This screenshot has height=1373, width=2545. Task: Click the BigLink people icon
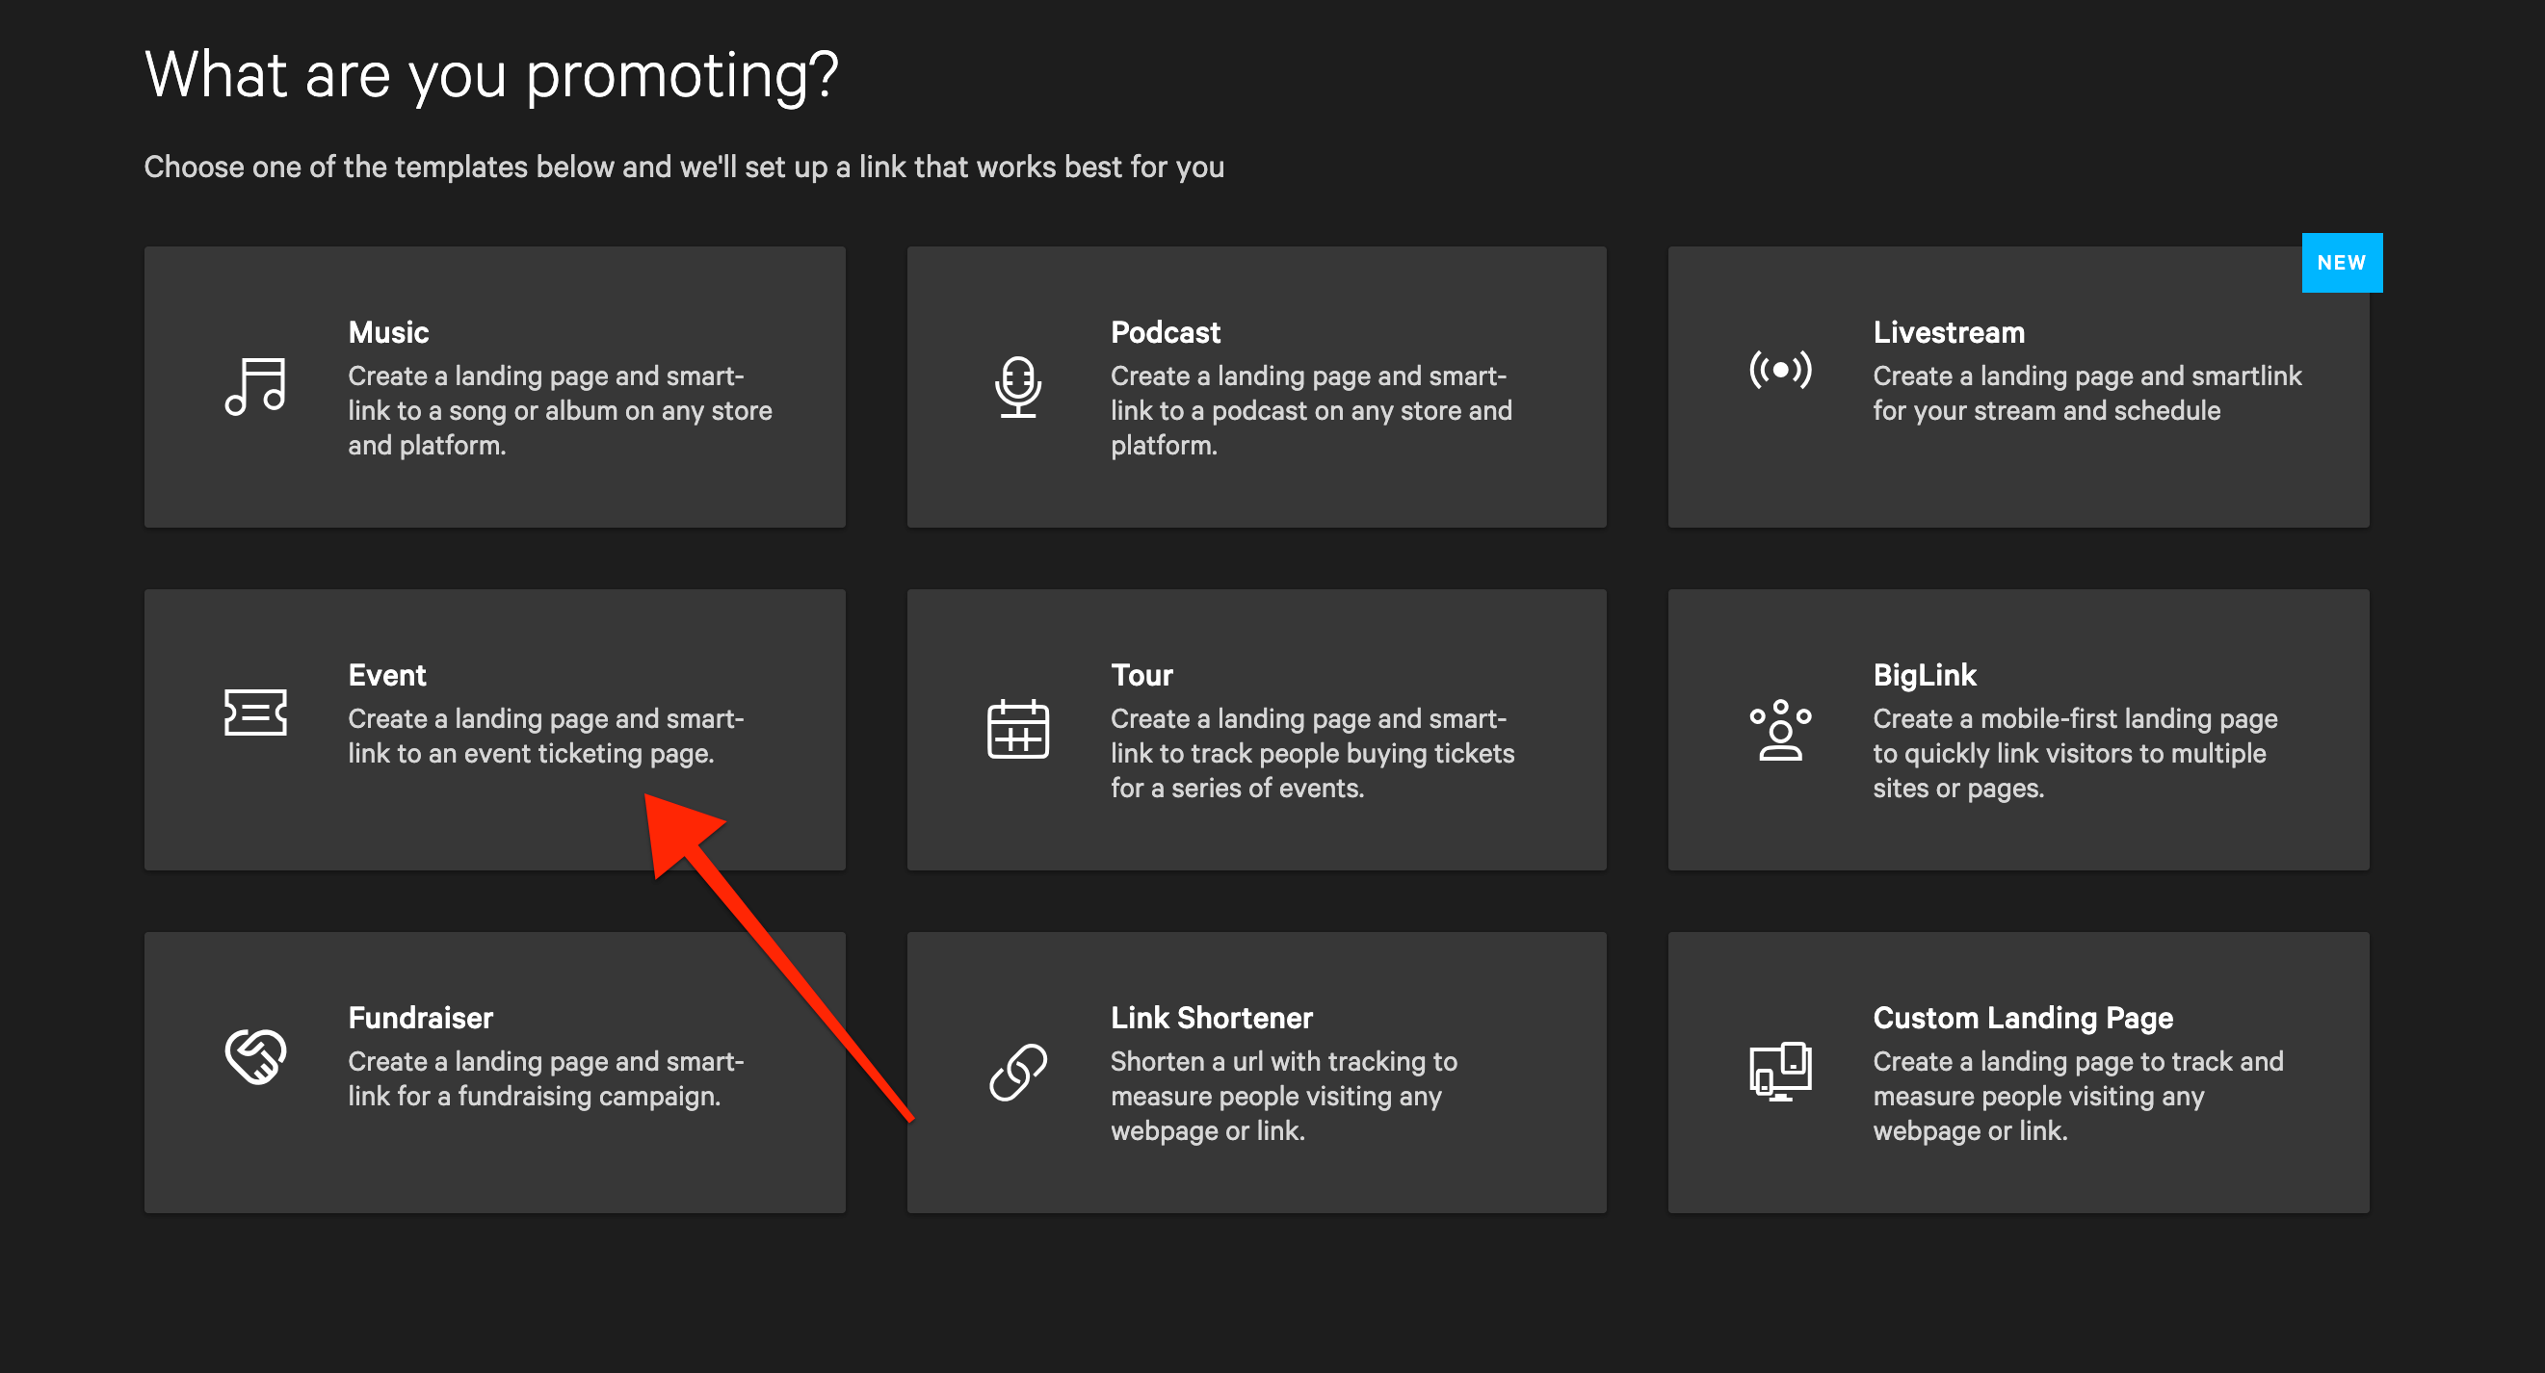click(1779, 729)
